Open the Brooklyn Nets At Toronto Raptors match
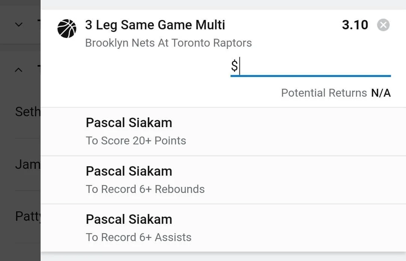This screenshot has height=261, width=406. point(168,43)
